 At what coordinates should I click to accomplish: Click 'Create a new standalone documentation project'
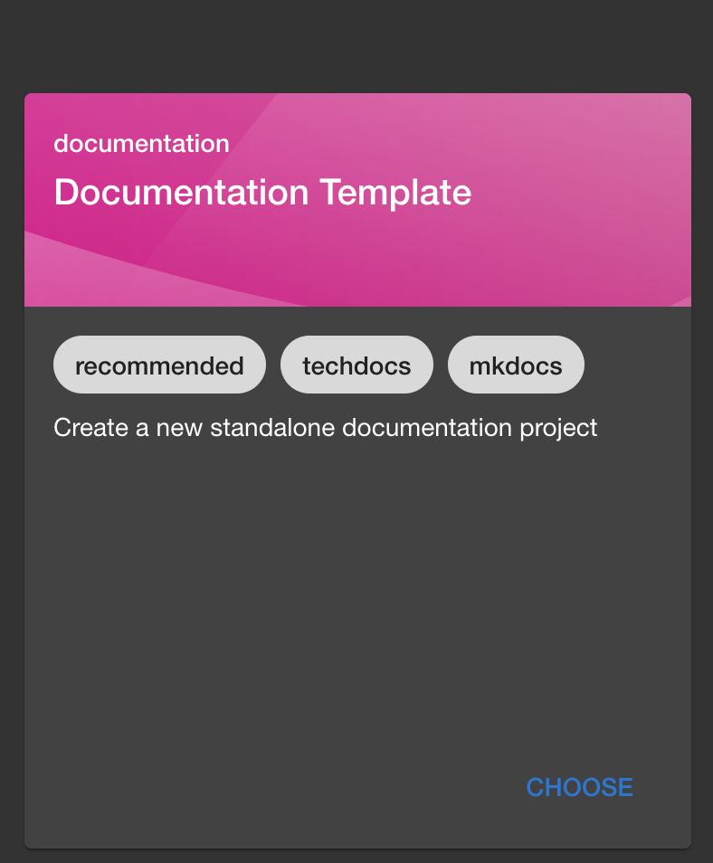[x=325, y=427]
